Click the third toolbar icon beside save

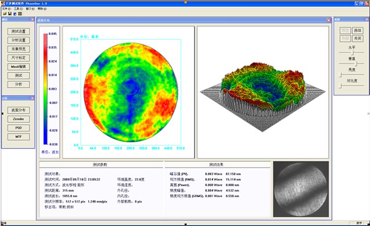14,14
